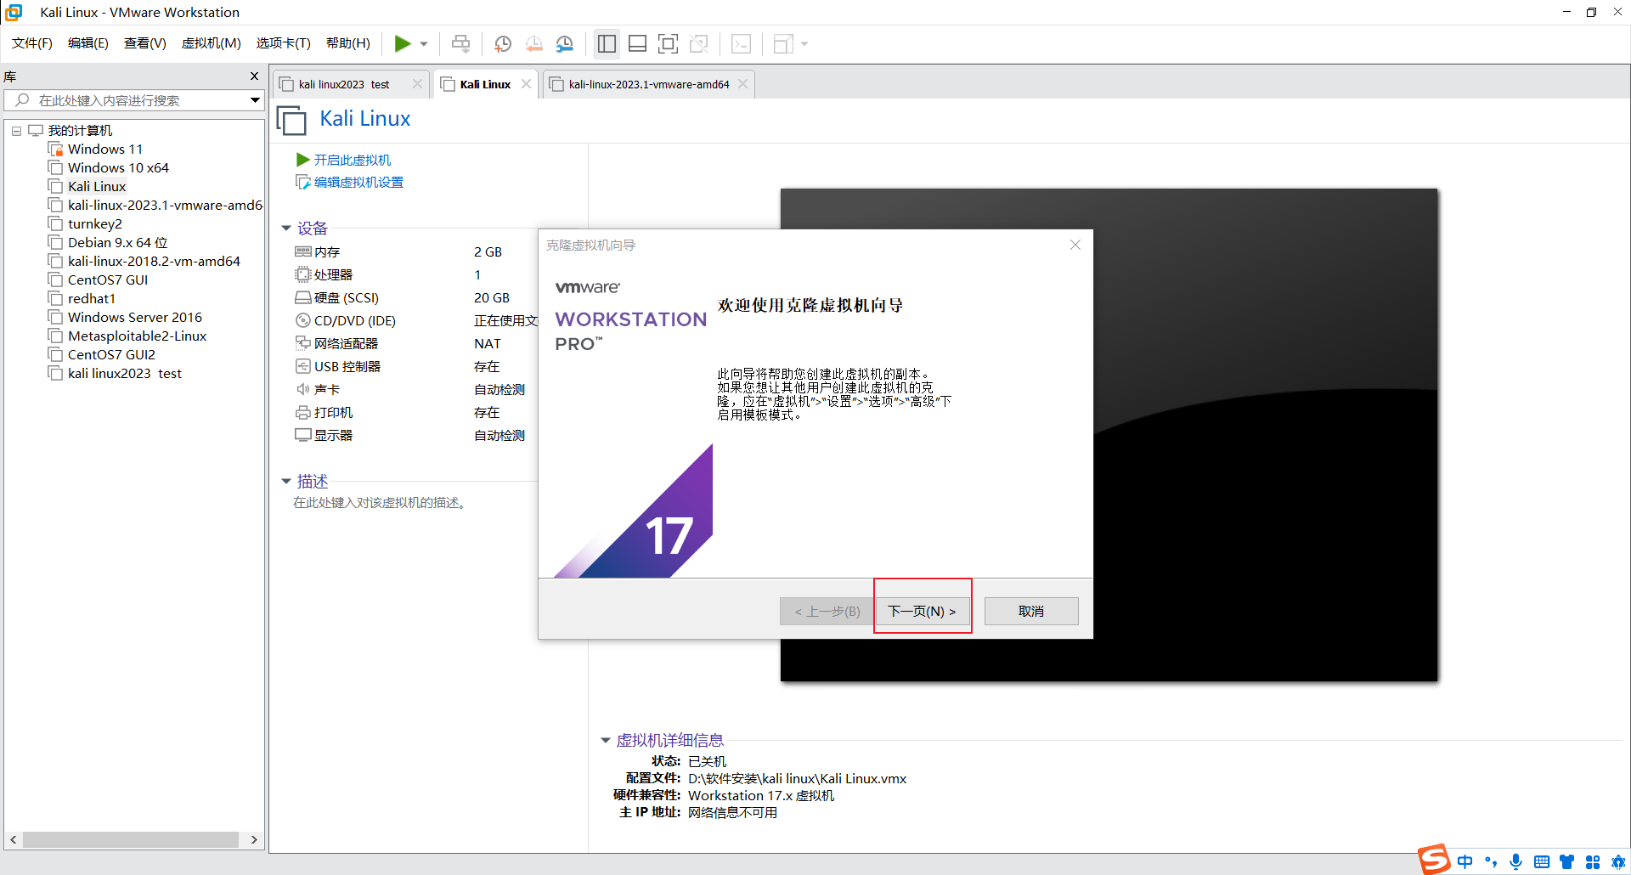This screenshot has height=875, width=1631.
Task: Select Windows 10 x64 in the library
Action: (118, 168)
